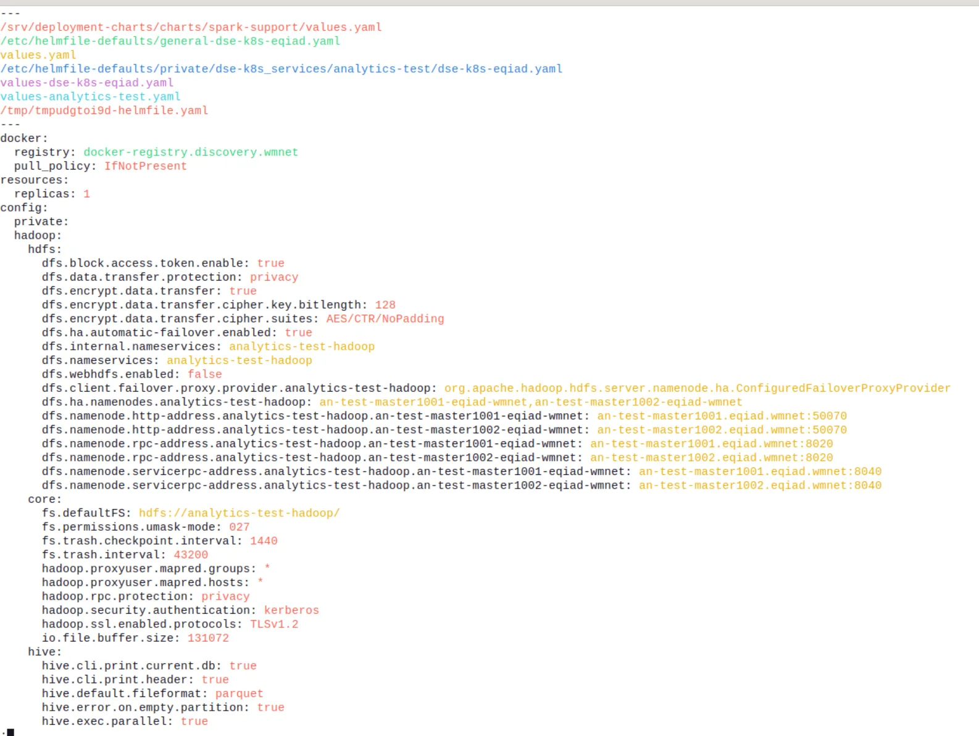Click dfs.ha.automatic-failover.enabled key
Viewport: 979px width, 736px height.
click(160, 333)
